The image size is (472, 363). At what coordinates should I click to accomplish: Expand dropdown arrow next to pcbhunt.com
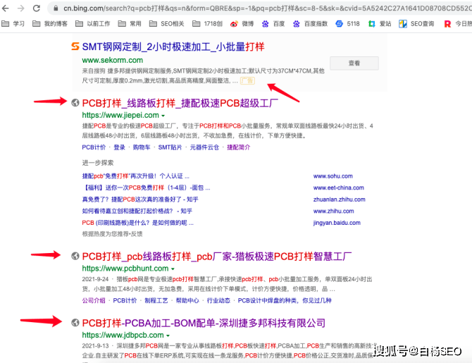173,269
